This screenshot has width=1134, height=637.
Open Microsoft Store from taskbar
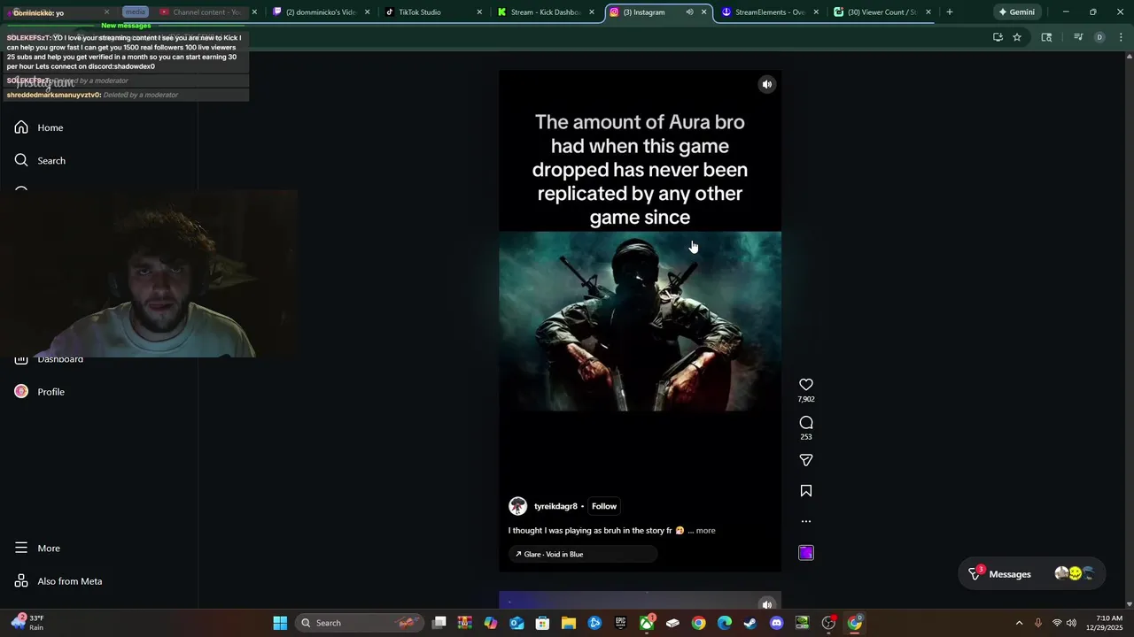point(542,623)
